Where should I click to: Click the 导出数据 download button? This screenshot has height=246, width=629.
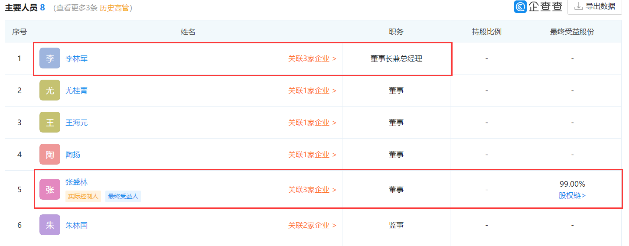click(594, 6)
